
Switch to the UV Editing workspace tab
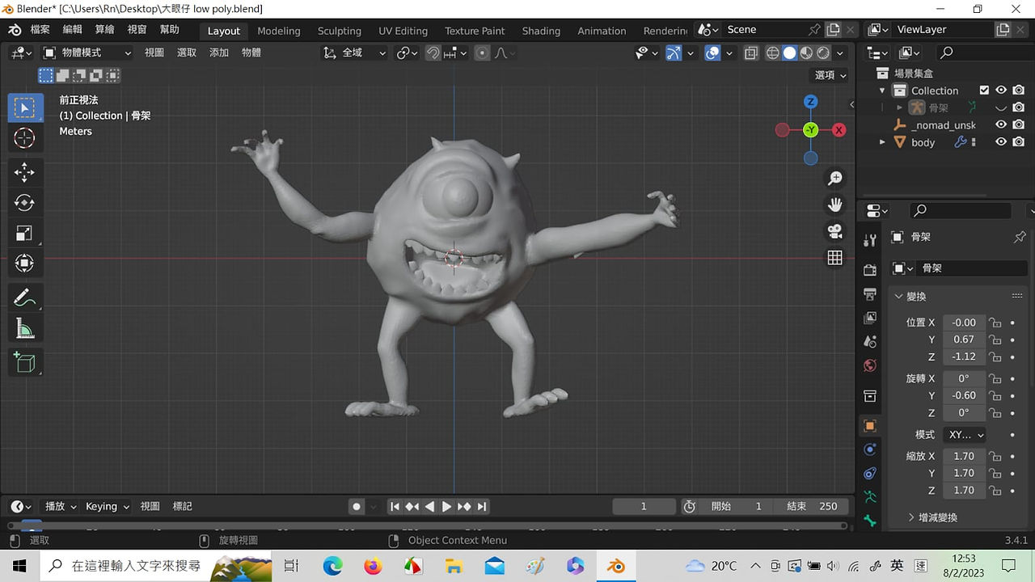coord(403,31)
